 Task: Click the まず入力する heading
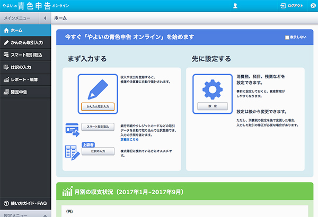pos(87,59)
